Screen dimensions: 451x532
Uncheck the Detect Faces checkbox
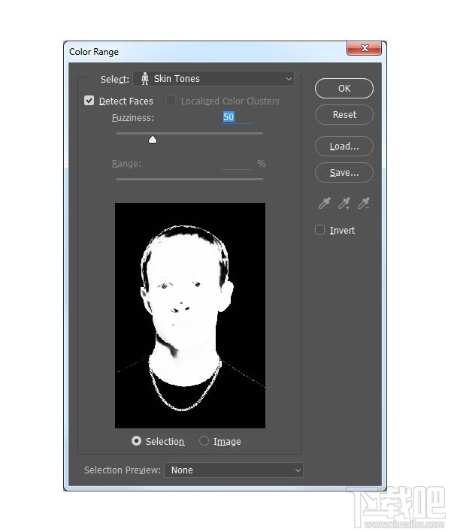(89, 101)
